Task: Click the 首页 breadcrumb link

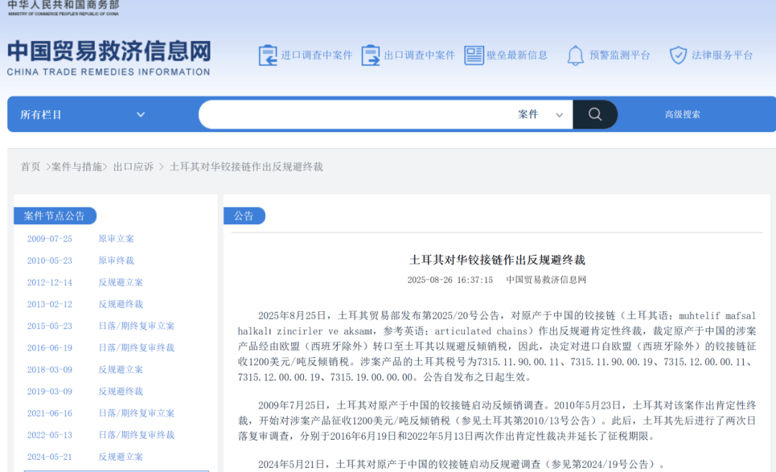Action: pos(30,166)
